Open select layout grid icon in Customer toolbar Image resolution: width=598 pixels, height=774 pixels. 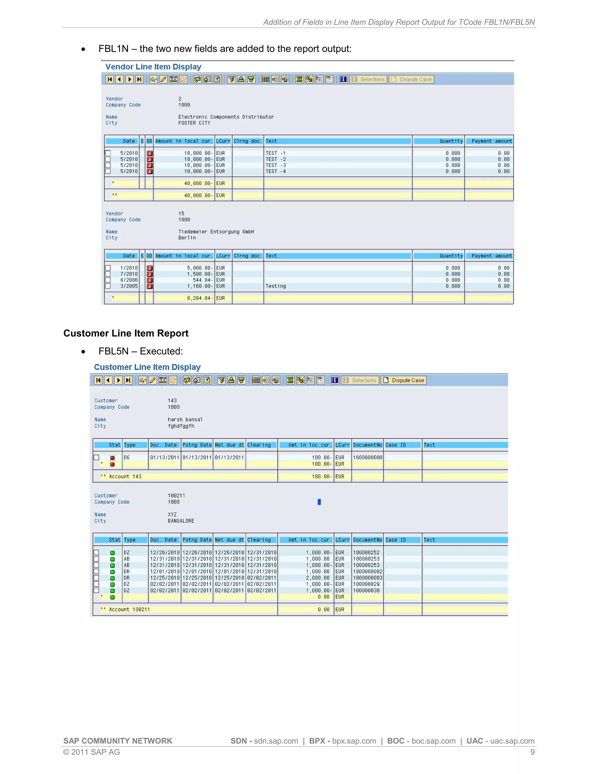256,380
